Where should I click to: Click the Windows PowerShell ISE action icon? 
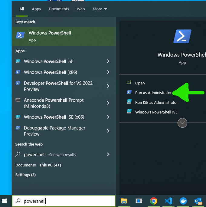click(x=129, y=111)
